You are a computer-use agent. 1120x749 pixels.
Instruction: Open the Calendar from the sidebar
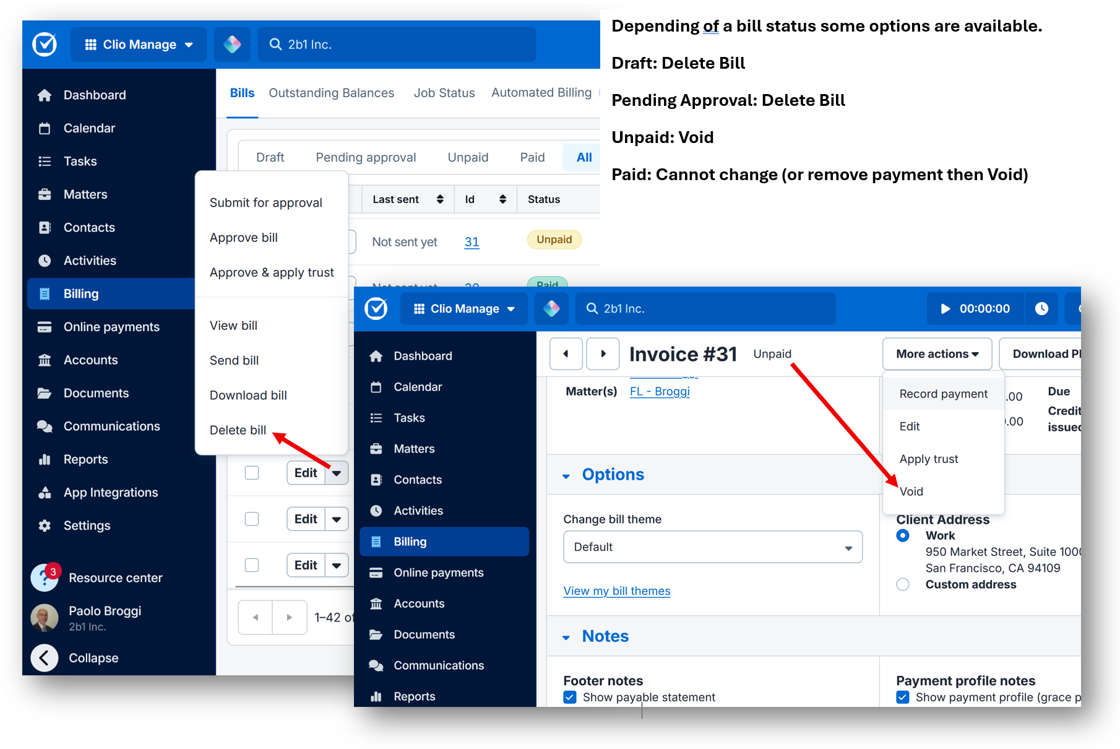point(377,386)
